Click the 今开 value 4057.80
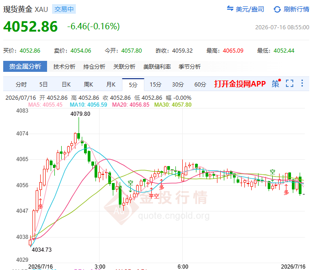 click(x=132, y=51)
